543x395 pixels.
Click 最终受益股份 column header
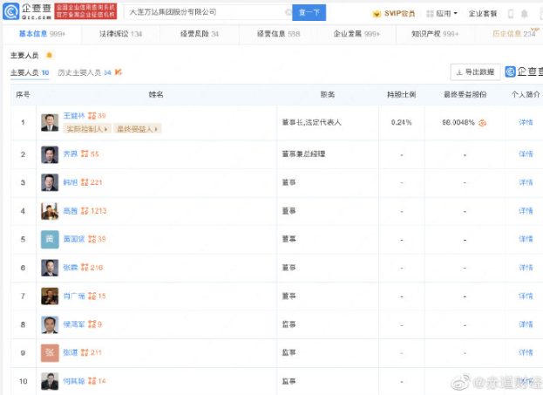[x=465, y=94]
